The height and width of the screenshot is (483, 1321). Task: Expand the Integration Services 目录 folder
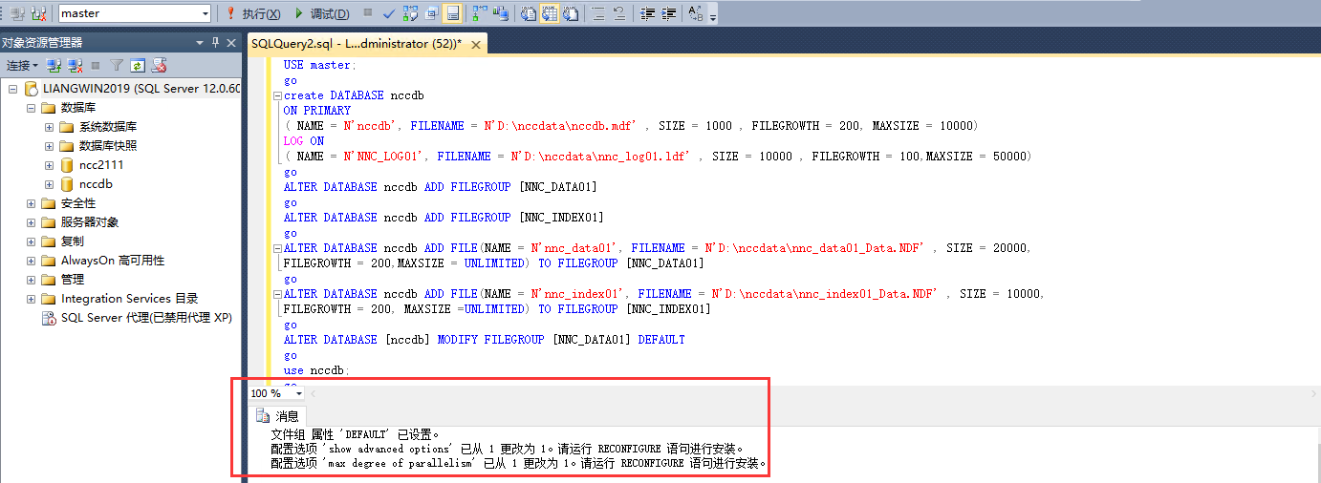31,299
